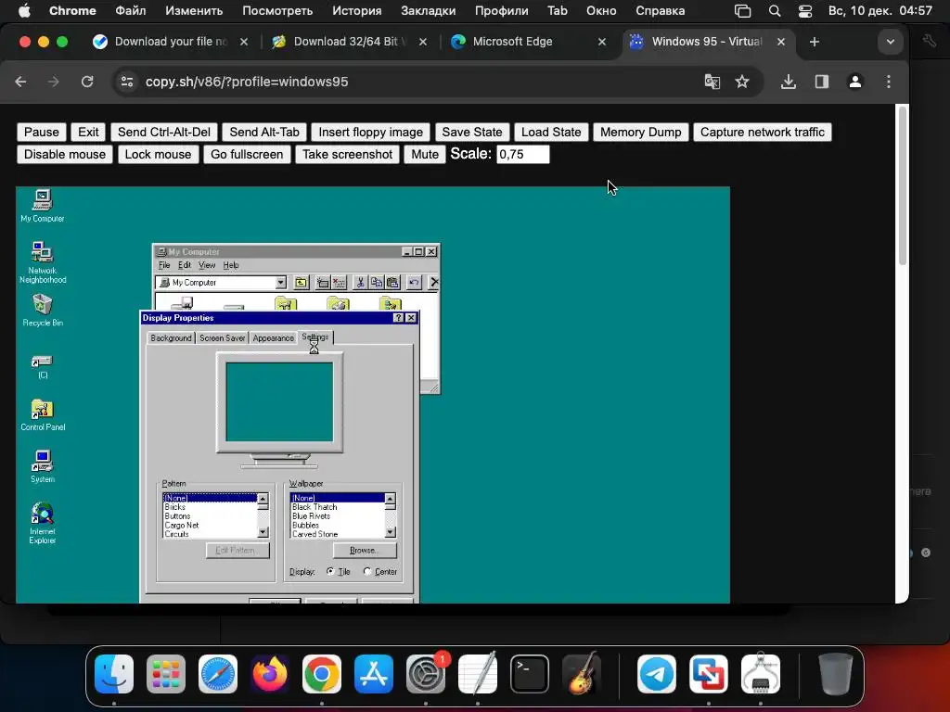Switch to the Appearance tab
950x712 pixels.
[x=274, y=337]
